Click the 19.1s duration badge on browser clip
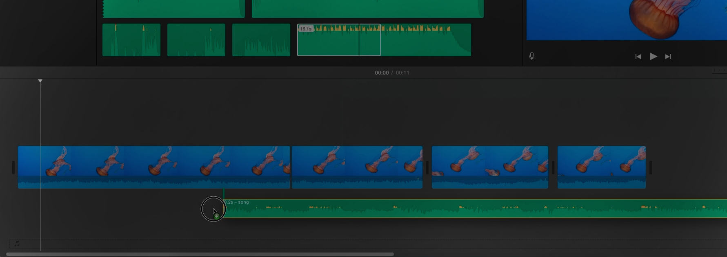 pyautogui.click(x=306, y=29)
